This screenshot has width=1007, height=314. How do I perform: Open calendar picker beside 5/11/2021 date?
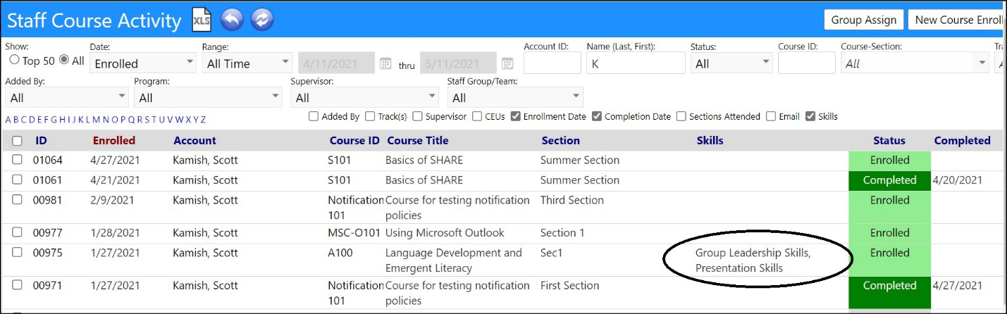pos(507,63)
